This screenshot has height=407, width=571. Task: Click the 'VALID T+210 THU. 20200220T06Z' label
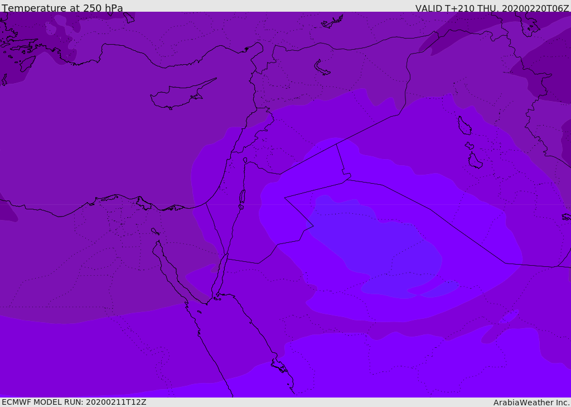(x=492, y=8)
